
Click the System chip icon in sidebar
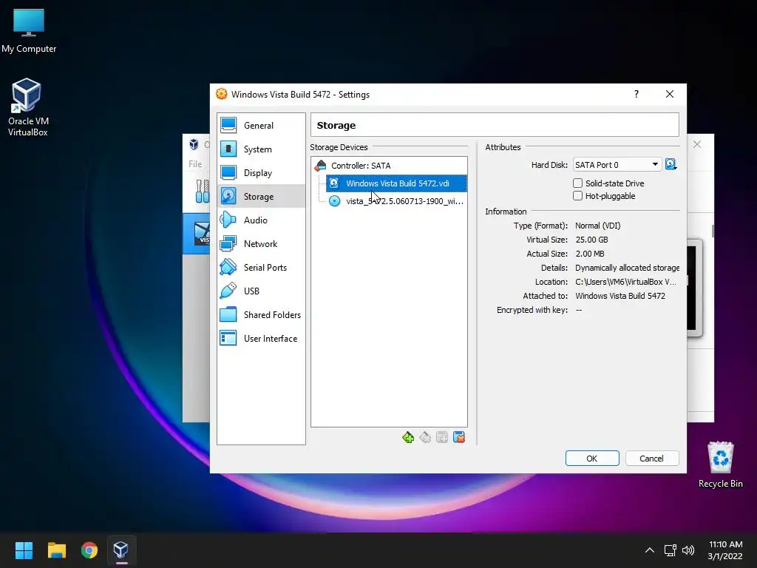(228, 149)
